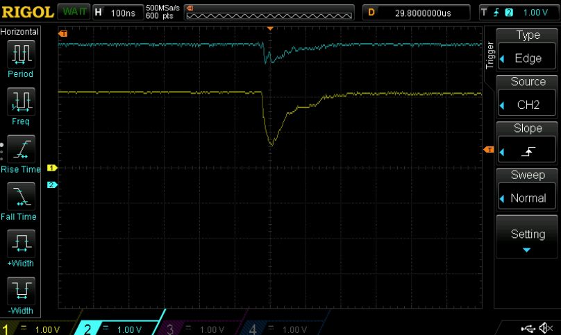Viewport: 561px width, 335px height.
Task: Enable channel 4 at bottom bar
Action: 281,329
